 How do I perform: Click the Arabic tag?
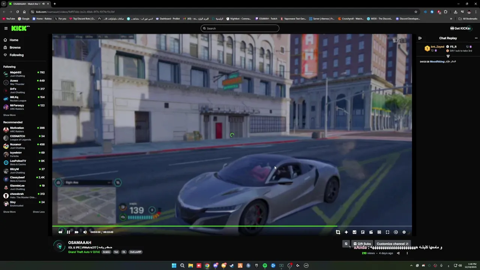pyautogui.click(x=106, y=252)
